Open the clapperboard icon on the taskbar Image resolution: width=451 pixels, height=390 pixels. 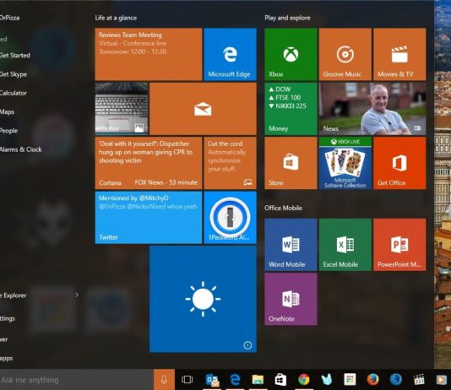click(x=419, y=379)
